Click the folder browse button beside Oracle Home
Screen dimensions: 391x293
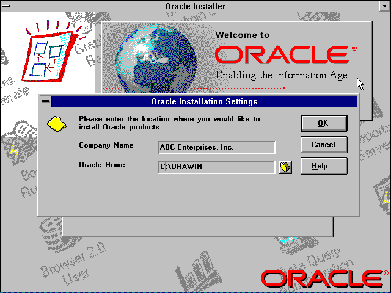pos(285,167)
